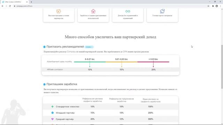Click blue dot beside Пригласить рекламодателей
The image size is (223, 125).
coord(44,47)
